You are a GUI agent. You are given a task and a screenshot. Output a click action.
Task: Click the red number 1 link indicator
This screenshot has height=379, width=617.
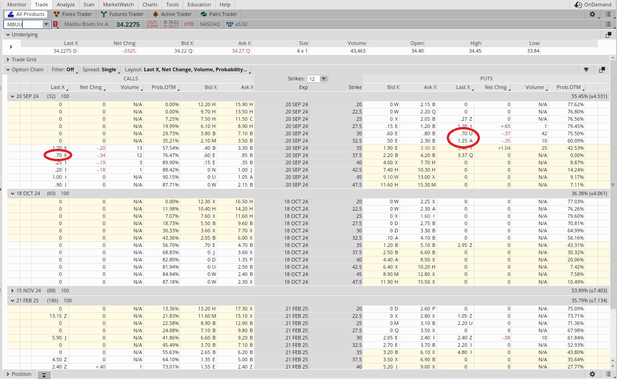click(x=55, y=24)
